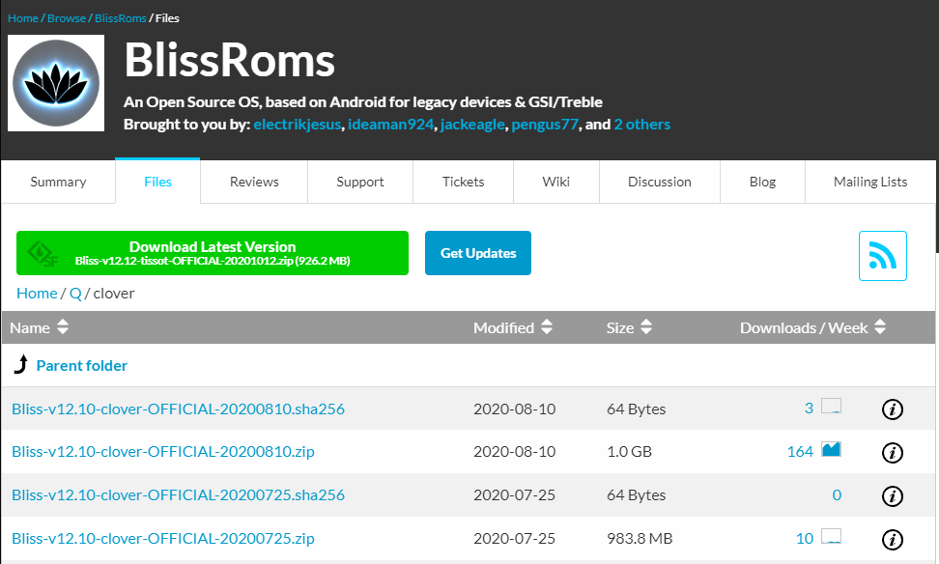Click download count 10 for 20200725.zip
Image resolution: width=939 pixels, height=564 pixels.
pos(805,538)
